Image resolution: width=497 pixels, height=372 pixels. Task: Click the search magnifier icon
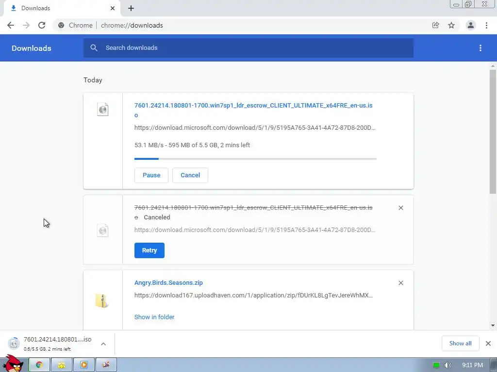pos(94,48)
